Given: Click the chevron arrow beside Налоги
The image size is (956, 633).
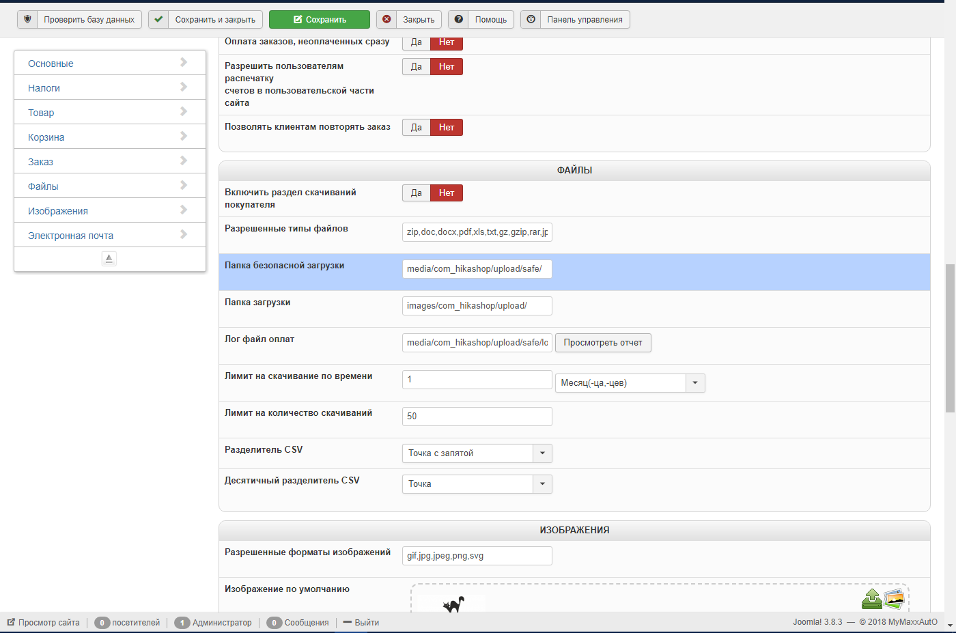Looking at the screenshot, I should [184, 87].
